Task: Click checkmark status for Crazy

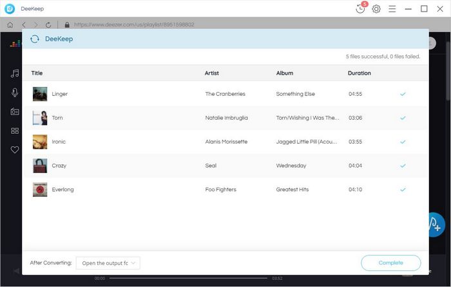Action: coord(403,165)
